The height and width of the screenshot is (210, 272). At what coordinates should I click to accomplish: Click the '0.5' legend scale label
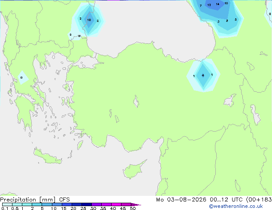(15, 208)
